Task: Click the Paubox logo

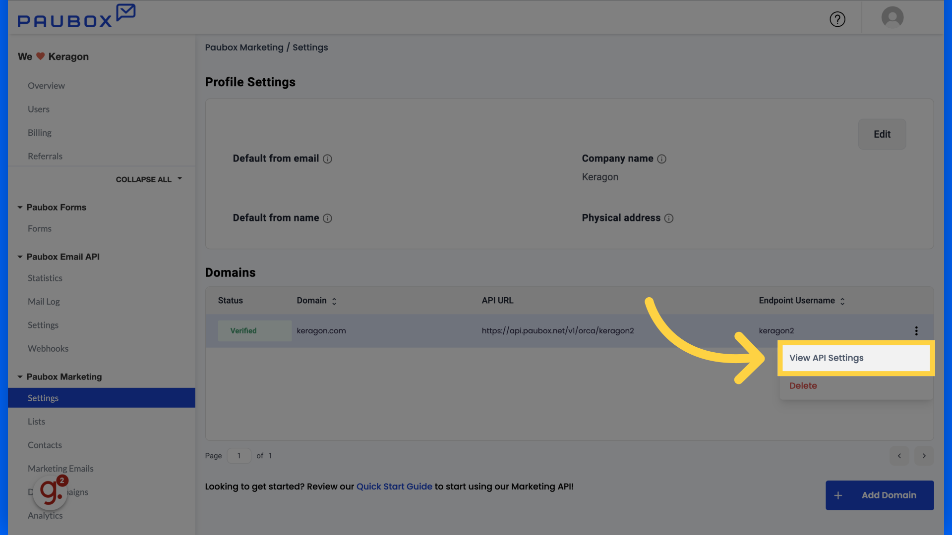Action: coord(76,16)
